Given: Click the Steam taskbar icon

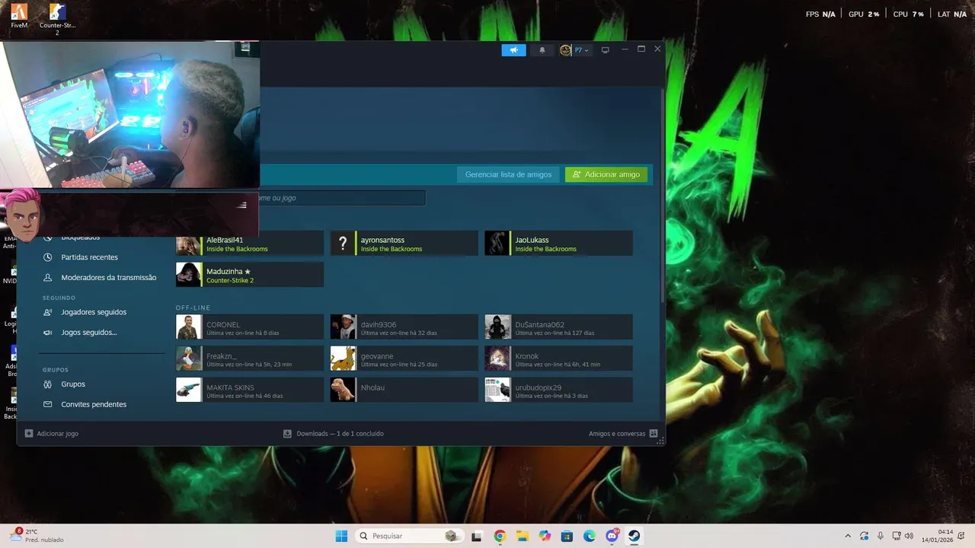Looking at the screenshot, I should (634, 536).
